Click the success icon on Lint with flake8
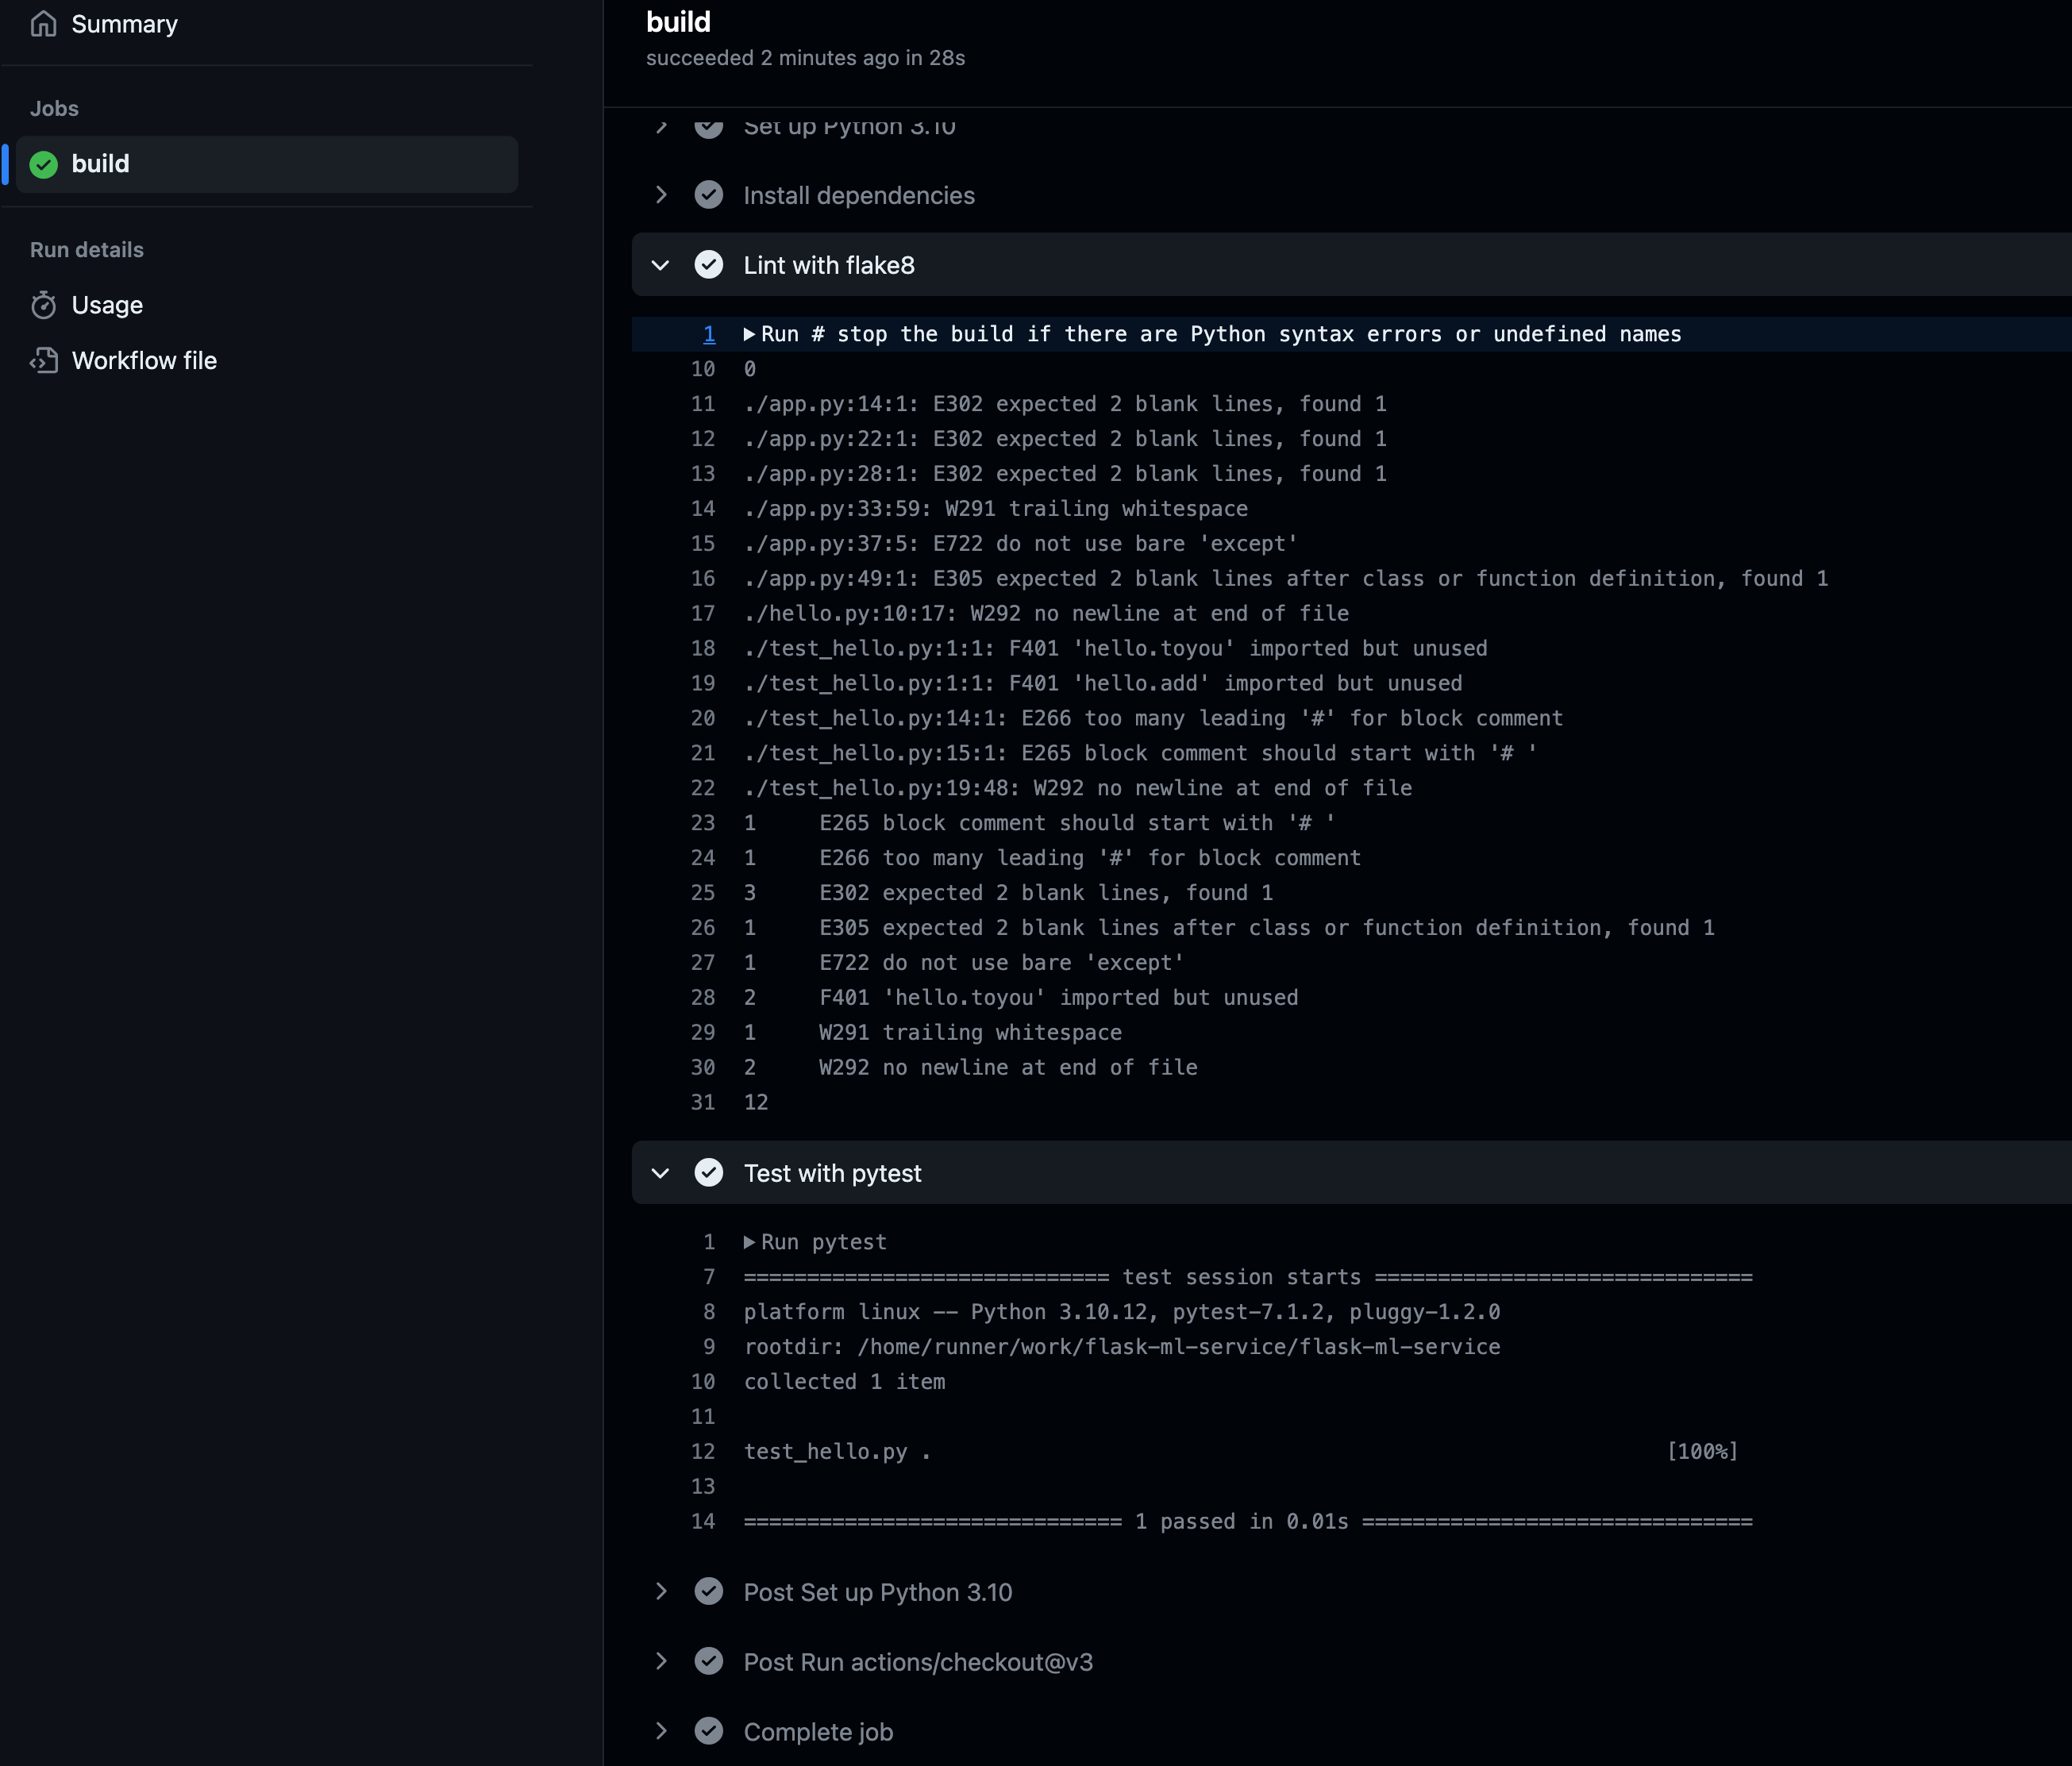This screenshot has height=1766, width=2072. [710, 265]
